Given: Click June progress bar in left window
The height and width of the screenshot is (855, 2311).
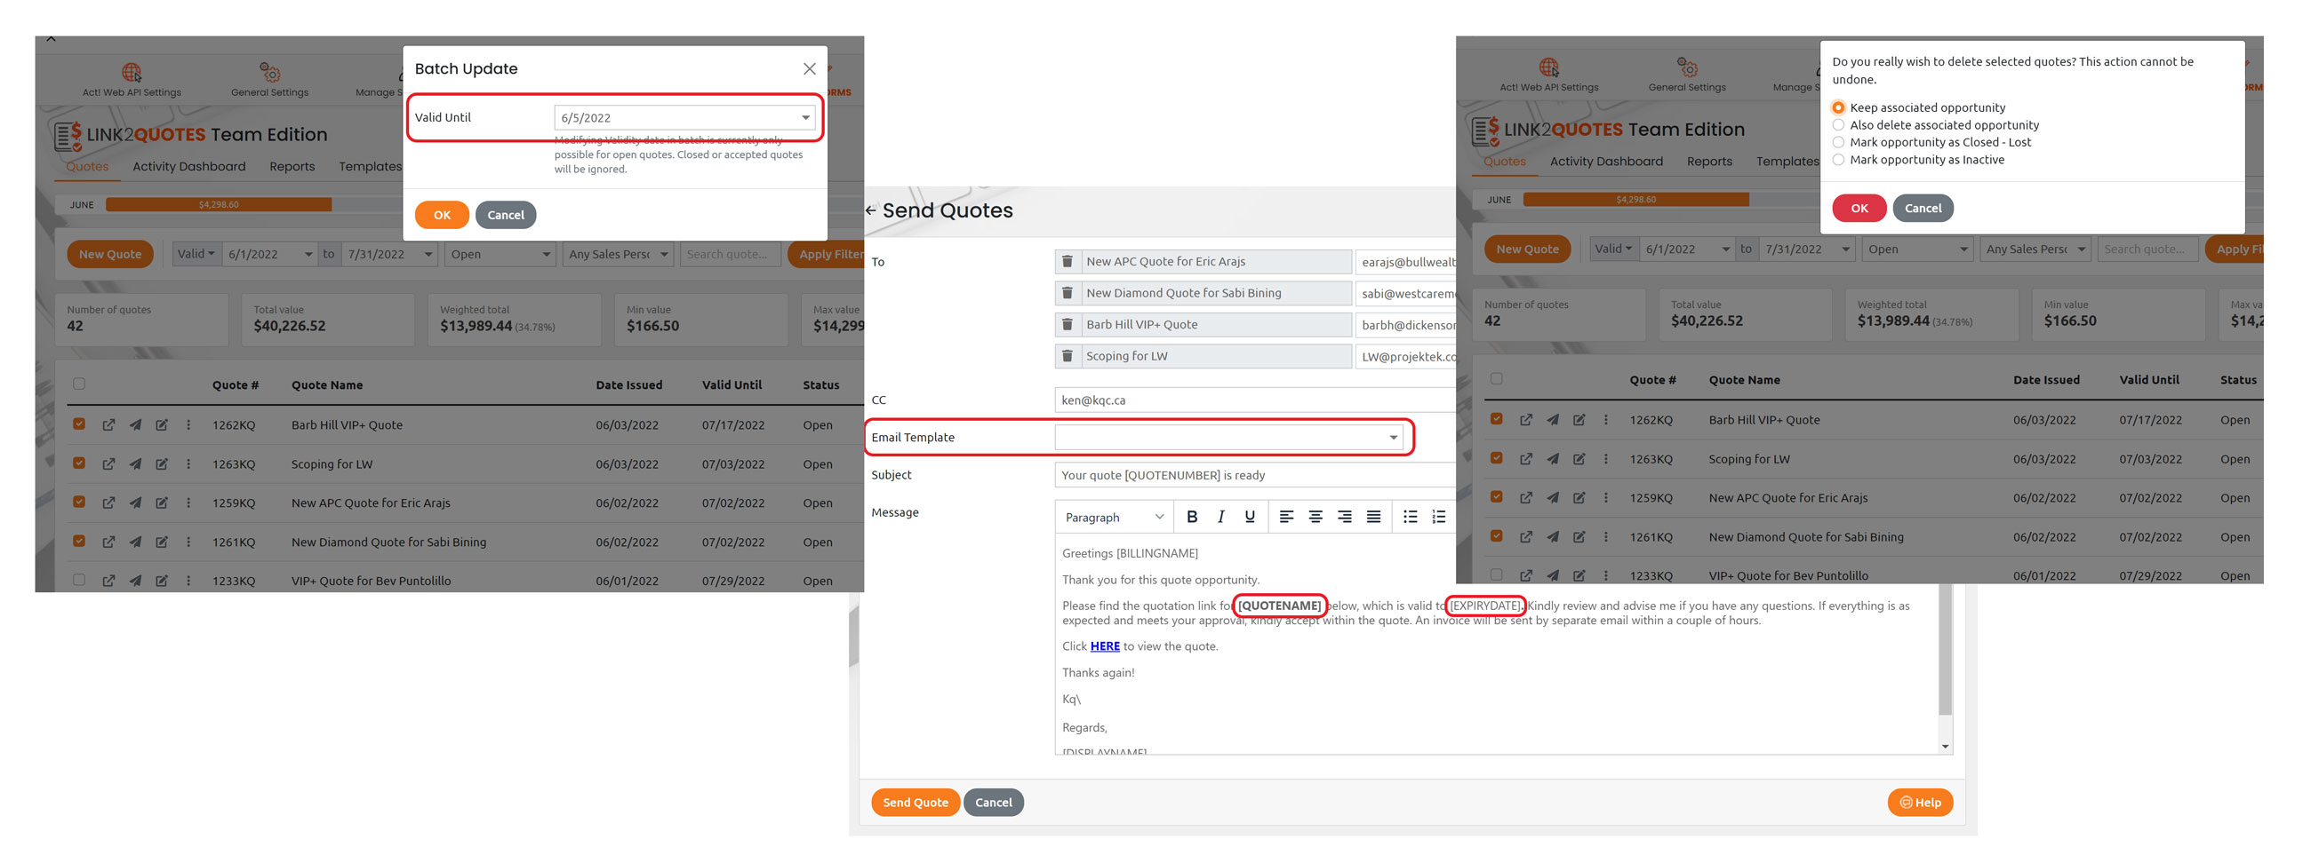Looking at the screenshot, I should point(219,204).
